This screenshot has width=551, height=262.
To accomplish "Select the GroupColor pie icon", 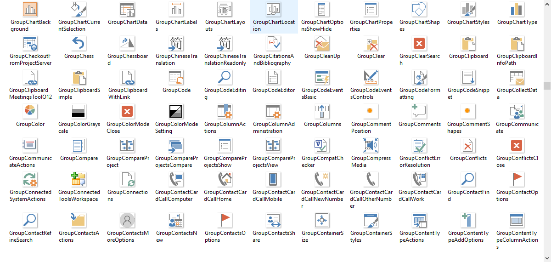I will point(30,112).
